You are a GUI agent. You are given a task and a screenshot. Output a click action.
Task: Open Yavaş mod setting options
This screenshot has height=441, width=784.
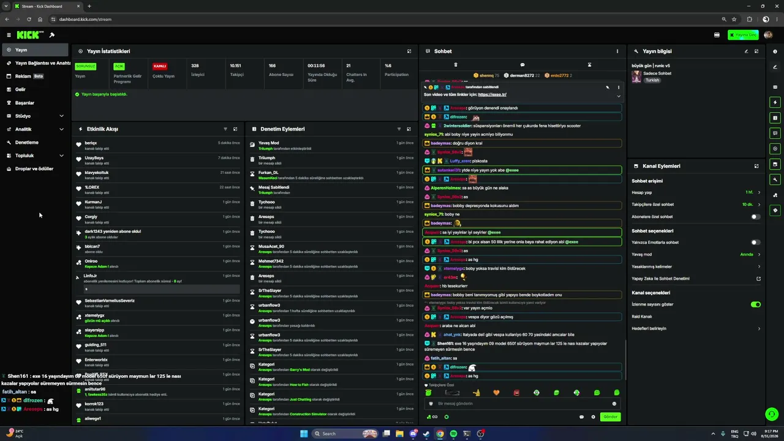click(696, 254)
